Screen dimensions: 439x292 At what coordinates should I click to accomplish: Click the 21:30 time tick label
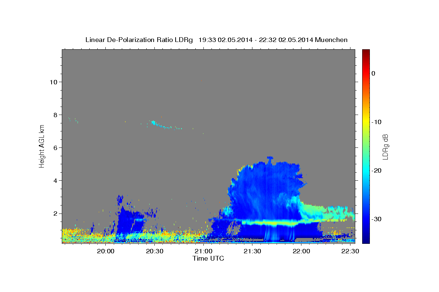[x=252, y=251]
